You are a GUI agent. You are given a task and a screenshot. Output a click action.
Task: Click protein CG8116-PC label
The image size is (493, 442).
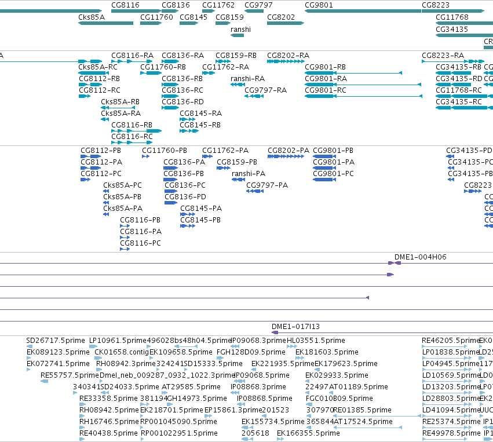(140, 243)
